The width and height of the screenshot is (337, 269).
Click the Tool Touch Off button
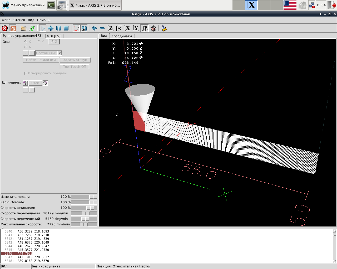[75, 67]
